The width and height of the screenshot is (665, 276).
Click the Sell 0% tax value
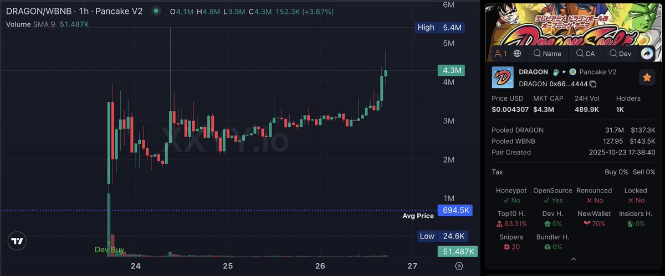[643, 172]
